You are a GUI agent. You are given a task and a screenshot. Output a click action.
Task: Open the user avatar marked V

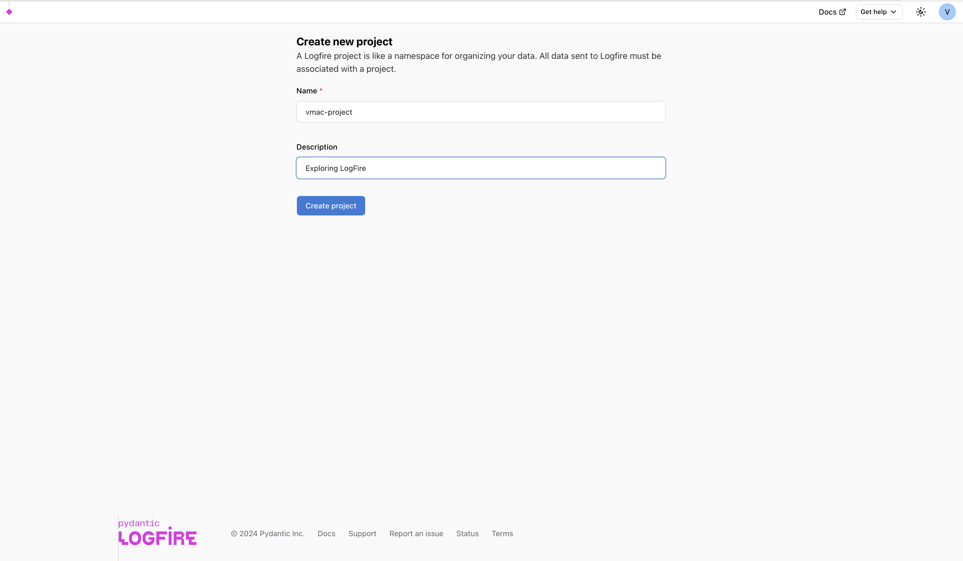[x=947, y=11]
